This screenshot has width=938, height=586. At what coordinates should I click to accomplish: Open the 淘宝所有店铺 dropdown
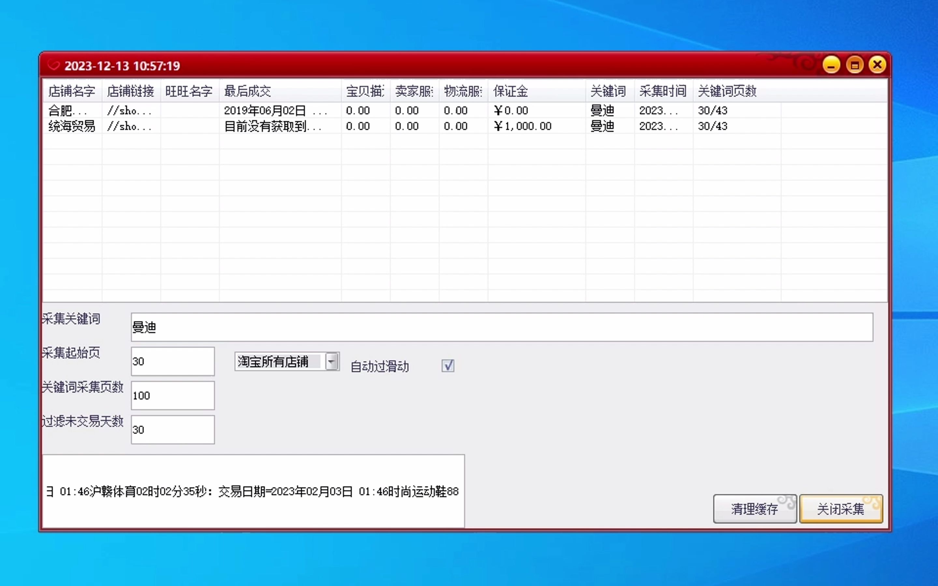click(x=287, y=362)
